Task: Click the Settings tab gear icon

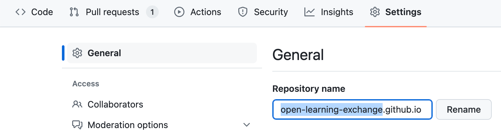Action: tap(374, 12)
